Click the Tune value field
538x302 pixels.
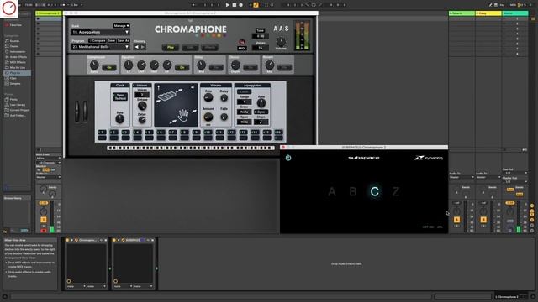(261, 36)
